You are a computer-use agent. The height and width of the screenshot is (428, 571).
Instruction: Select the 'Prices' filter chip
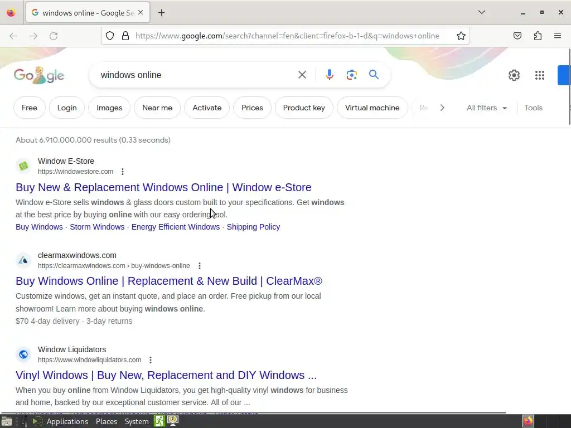coord(252,108)
